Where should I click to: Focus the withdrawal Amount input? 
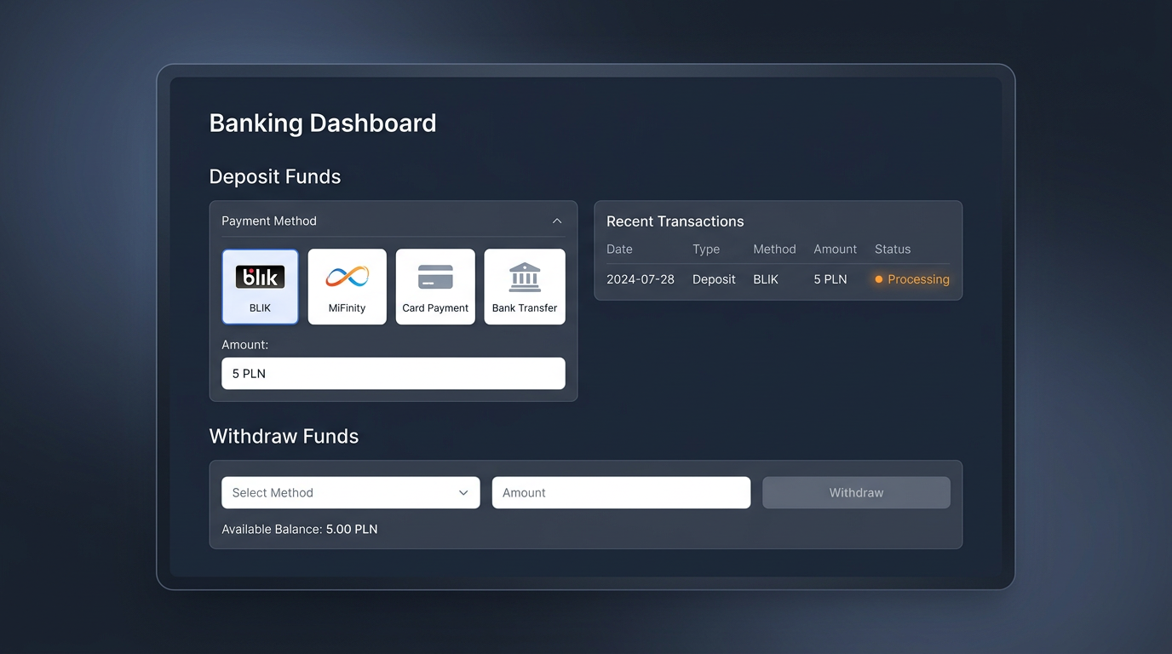coord(620,492)
